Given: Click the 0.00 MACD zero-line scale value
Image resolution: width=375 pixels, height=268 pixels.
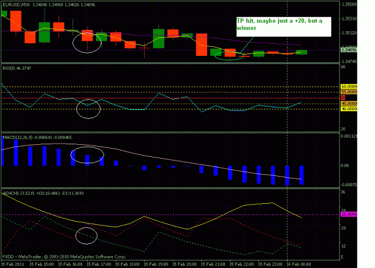Looking at the screenshot, I should click(344, 165).
